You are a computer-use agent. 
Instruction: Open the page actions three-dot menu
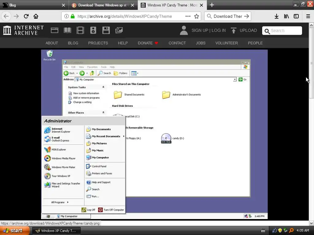coord(188,16)
